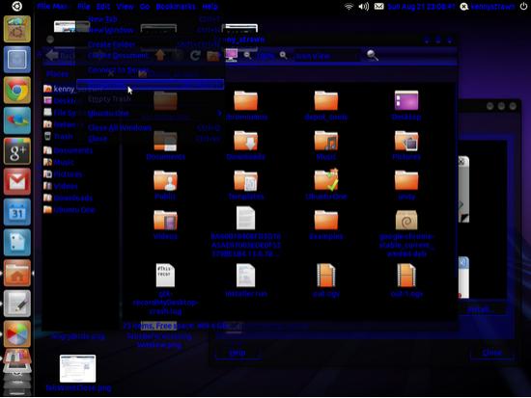The image size is (531, 398).
Task: Click the zoom in magnifier
Action: [x=284, y=55]
